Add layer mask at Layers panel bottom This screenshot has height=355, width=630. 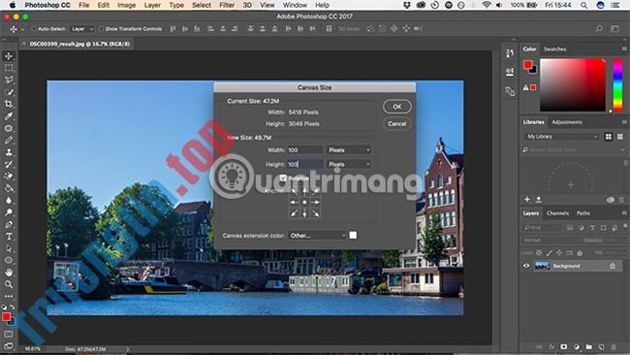pos(564,346)
